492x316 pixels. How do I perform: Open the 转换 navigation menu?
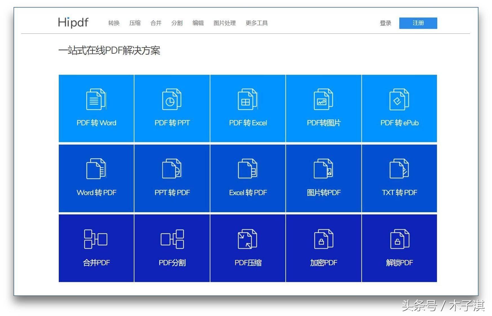pyautogui.click(x=114, y=23)
